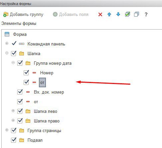Uncheck checkbox of от below Вх. док. номер
162x148 pixels.
coord(20,102)
